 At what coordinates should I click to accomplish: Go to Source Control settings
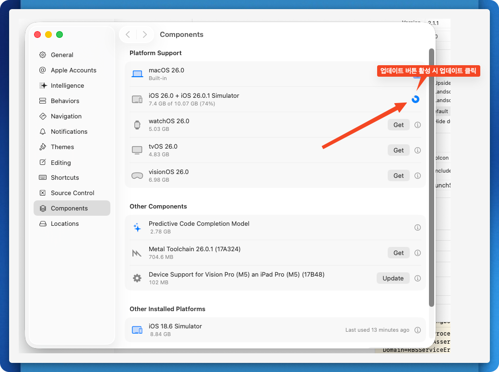pyautogui.click(x=72, y=193)
